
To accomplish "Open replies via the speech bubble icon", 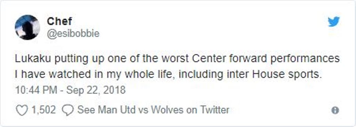I will (68, 110).
